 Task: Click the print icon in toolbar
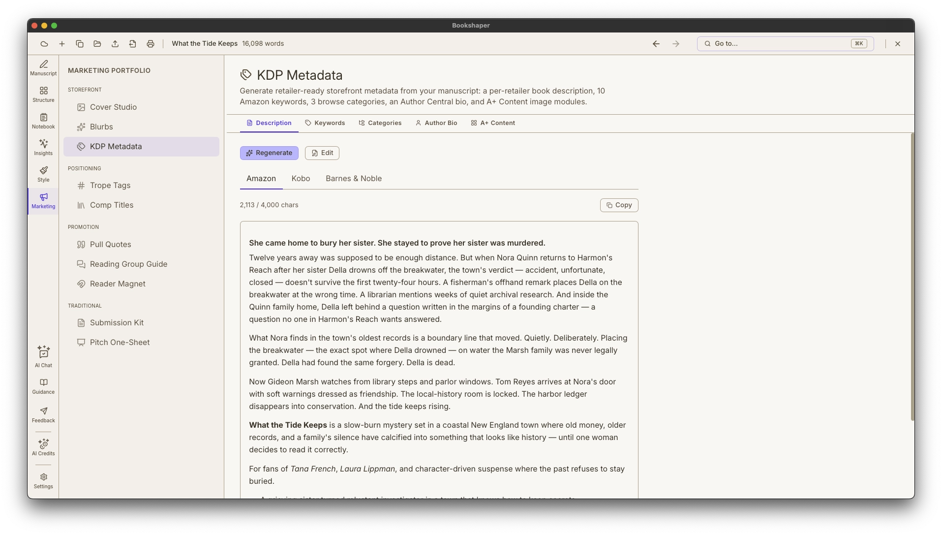pos(151,44)
